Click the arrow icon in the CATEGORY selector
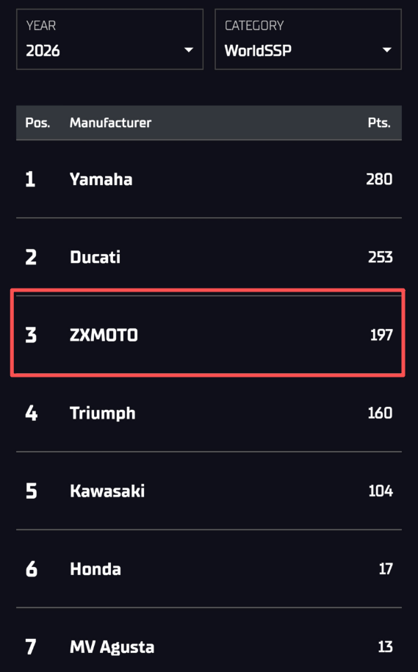The image size is (418, 672). point(387,50)
